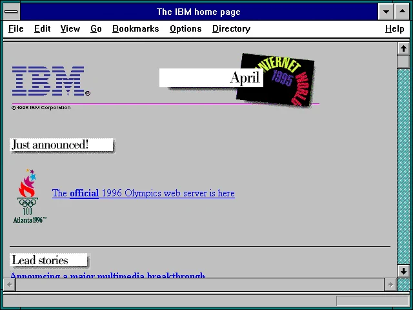Click the vertical scrollbar track below the thumb
Screen dimensions: 413x310
[403, 167]
